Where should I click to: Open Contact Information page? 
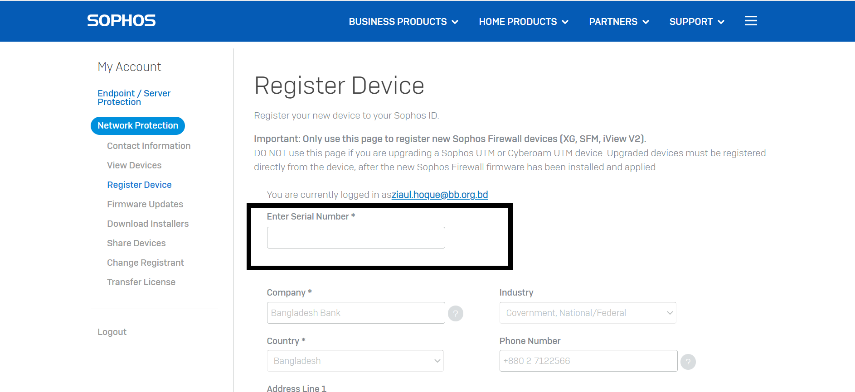149,146
